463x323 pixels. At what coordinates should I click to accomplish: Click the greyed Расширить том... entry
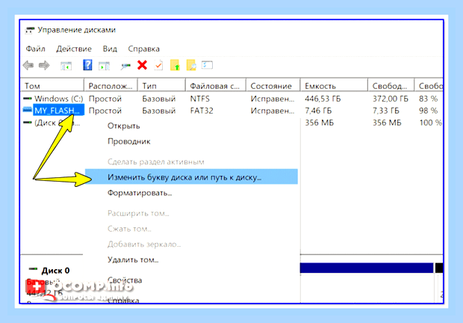[x=138, y=213]
